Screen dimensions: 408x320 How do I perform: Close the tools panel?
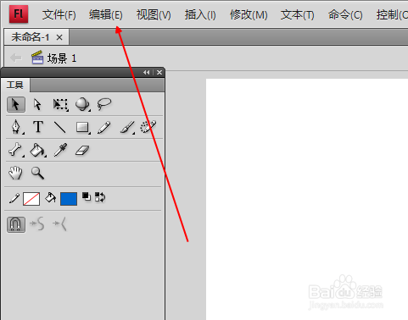pyautogui.click(x=159, y=73)
